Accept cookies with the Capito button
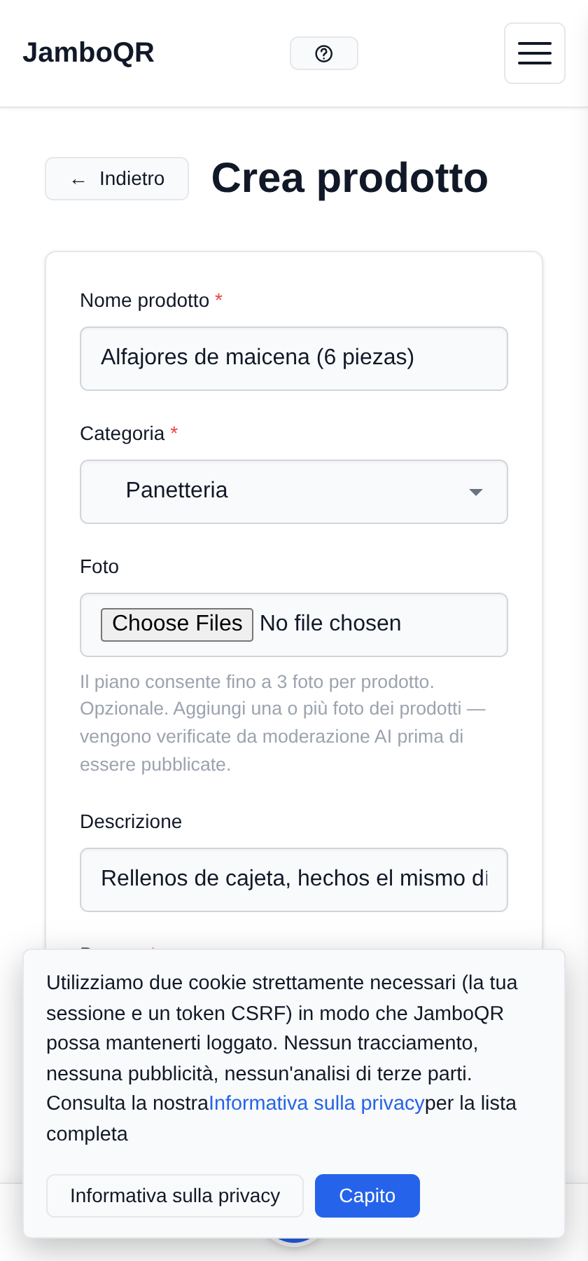This screenshot has width=588, height=1261. click(367, 1196)
